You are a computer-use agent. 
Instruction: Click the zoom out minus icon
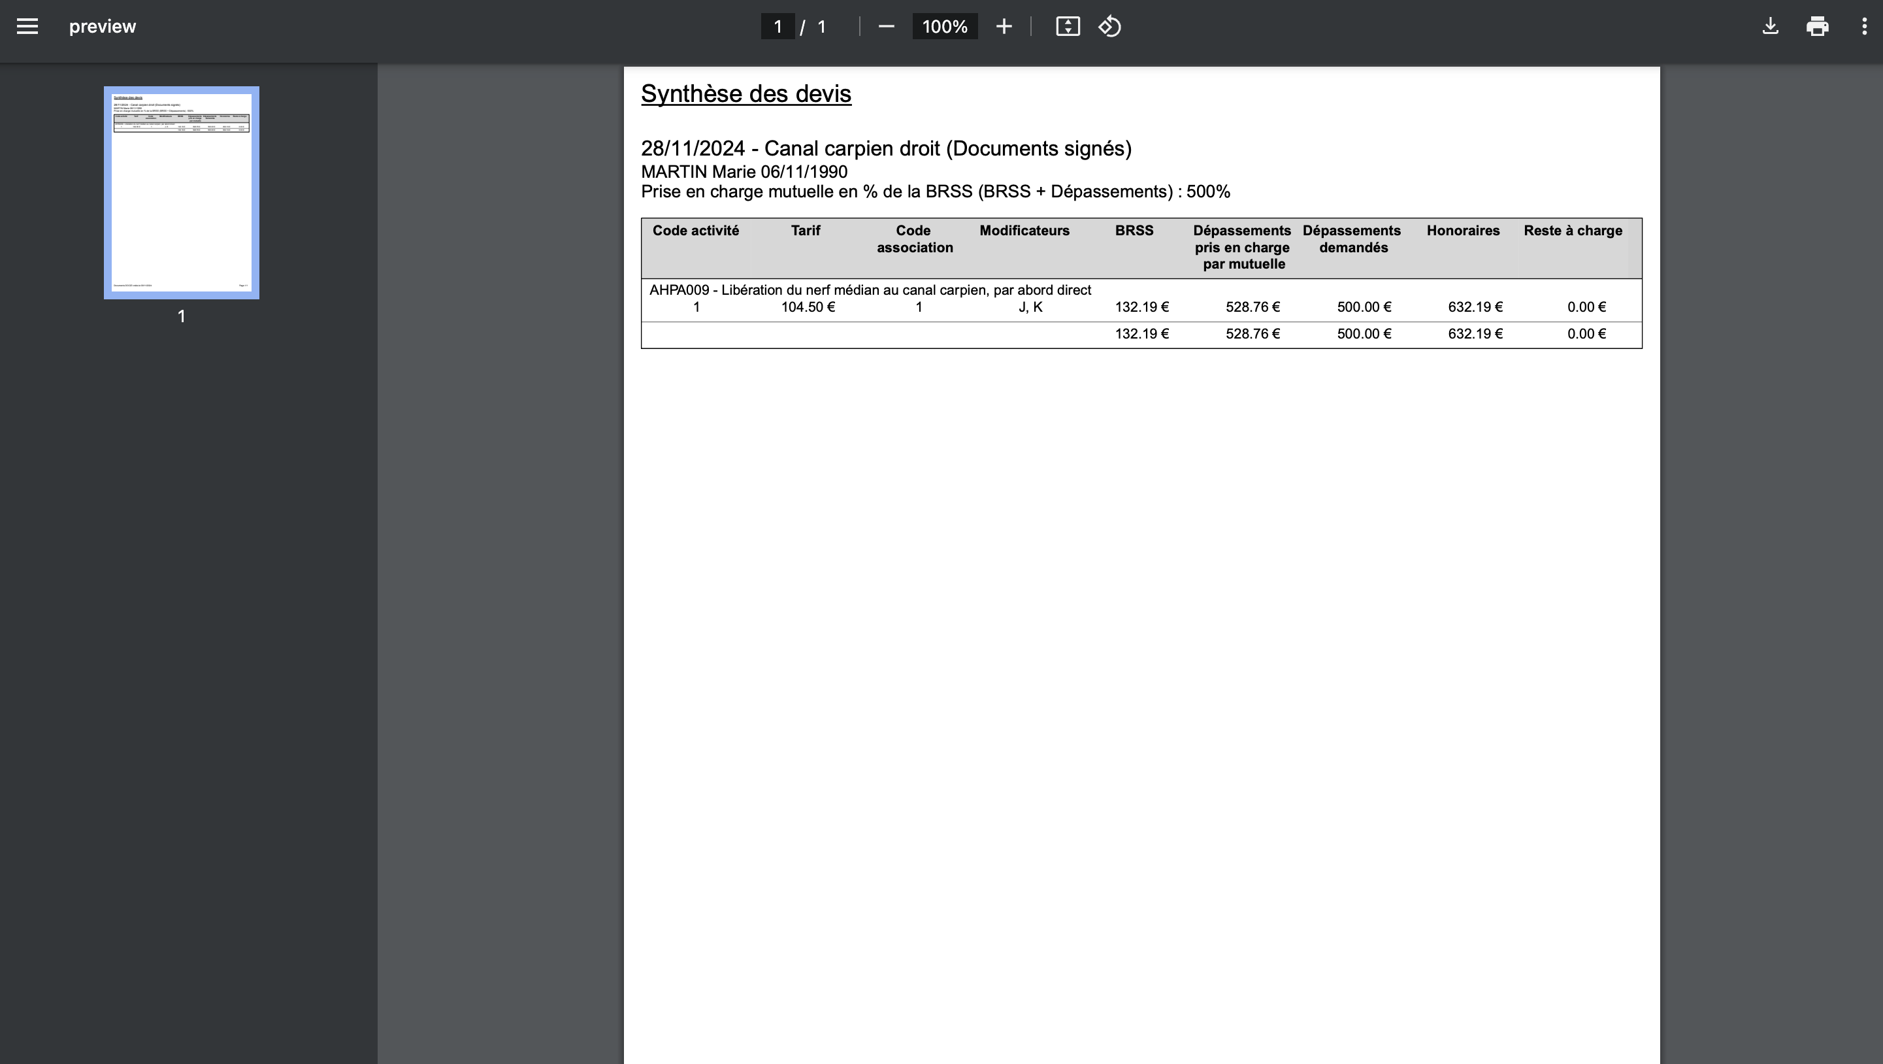click(886, 26)
